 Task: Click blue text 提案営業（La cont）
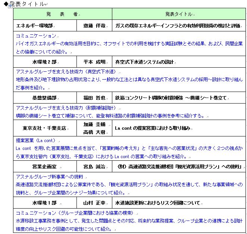(36, 141)
